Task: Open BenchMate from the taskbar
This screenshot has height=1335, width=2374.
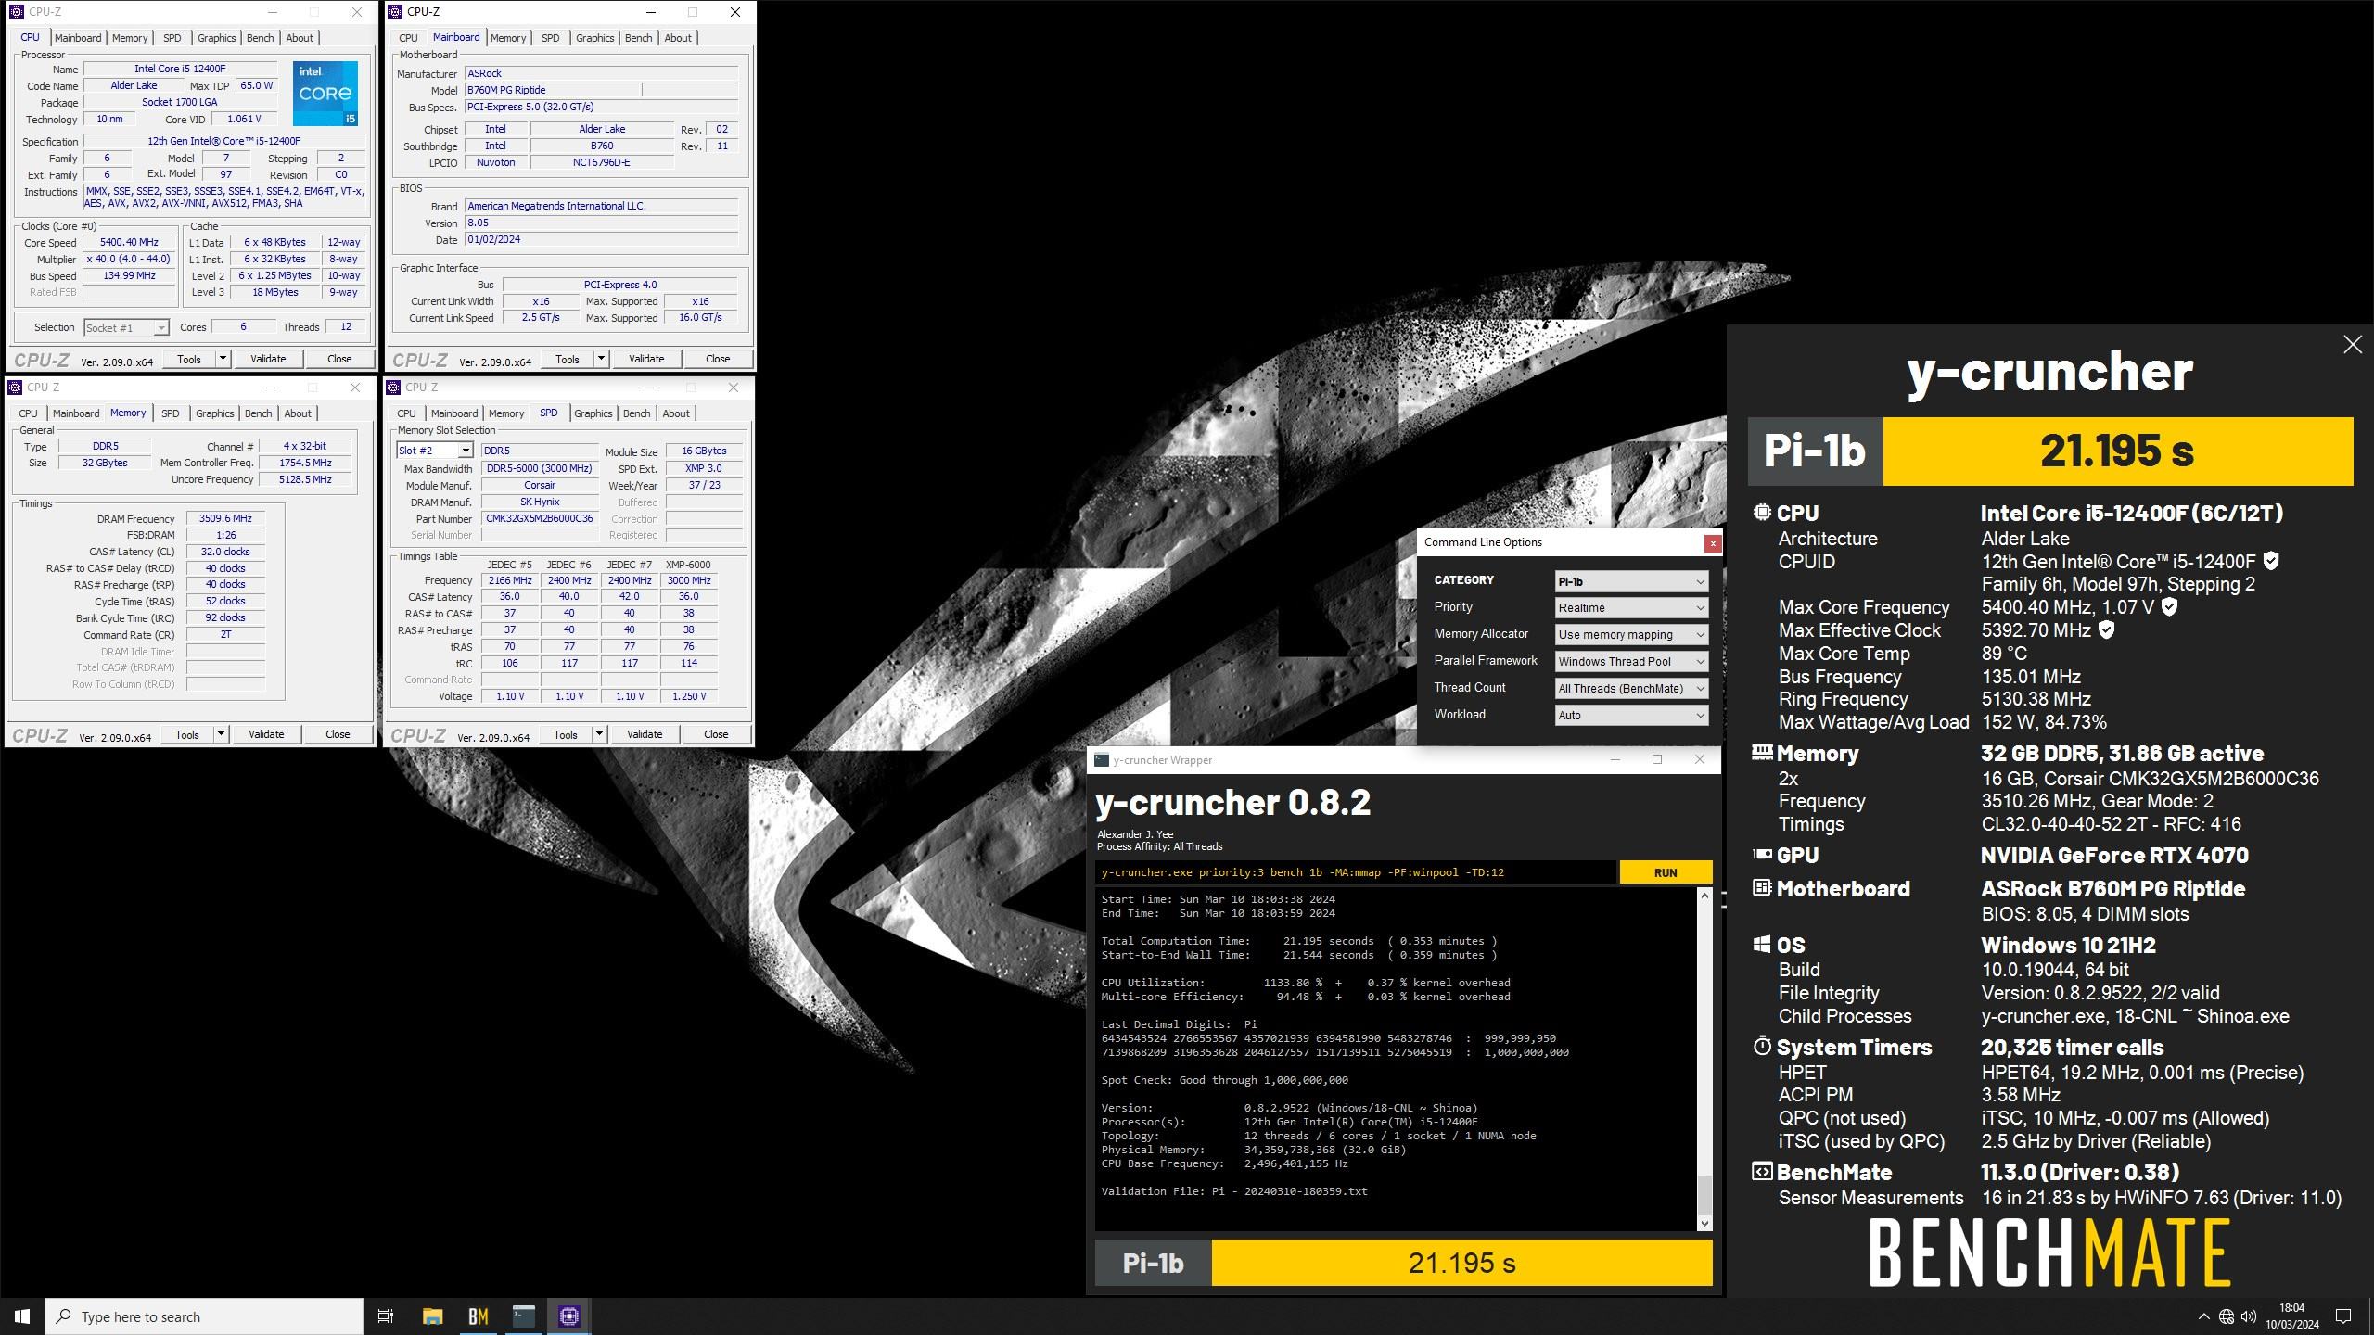Action: (x=478, y=1316)
